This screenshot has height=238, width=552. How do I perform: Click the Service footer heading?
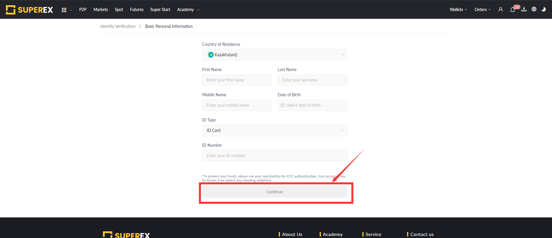(x=373, y=234)
